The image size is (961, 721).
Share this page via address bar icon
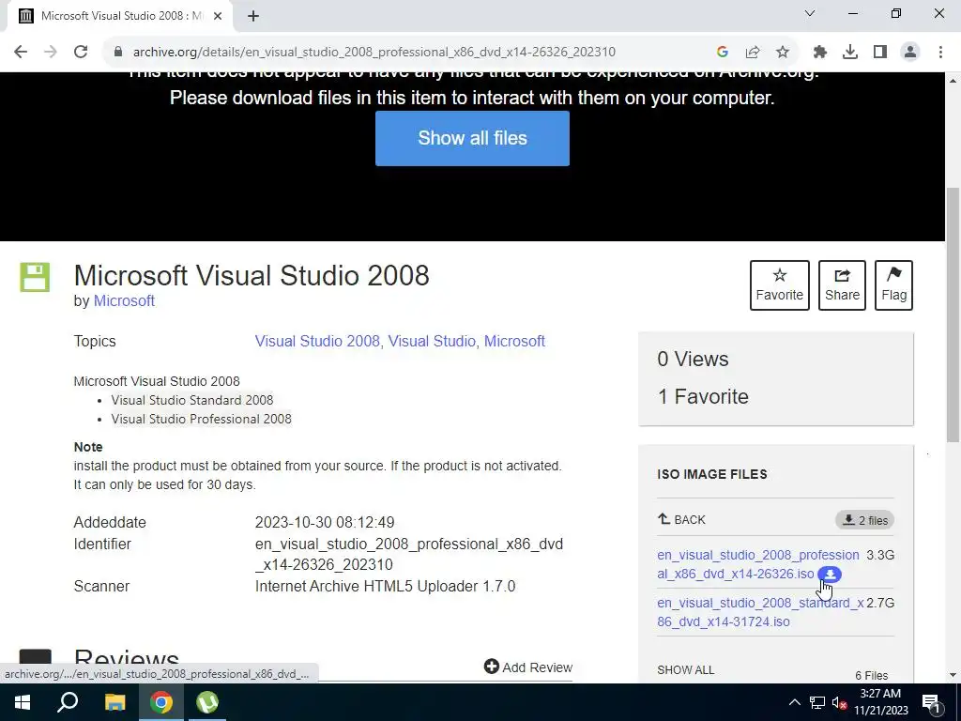coord(753,52)
